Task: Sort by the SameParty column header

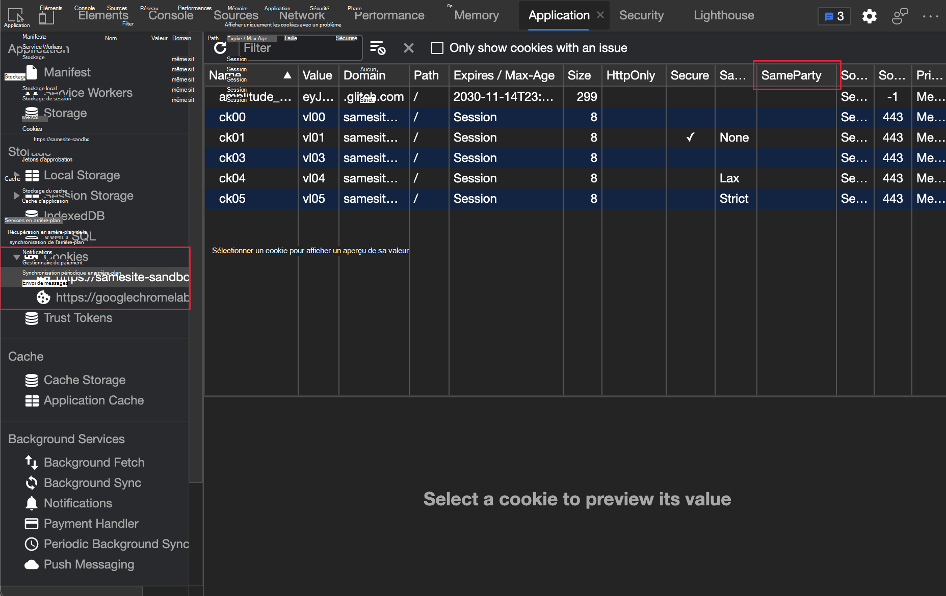Action: [797, 75]
